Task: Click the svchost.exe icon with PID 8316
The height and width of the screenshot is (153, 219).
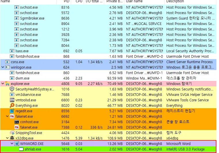Action: [x=17, y=7]
